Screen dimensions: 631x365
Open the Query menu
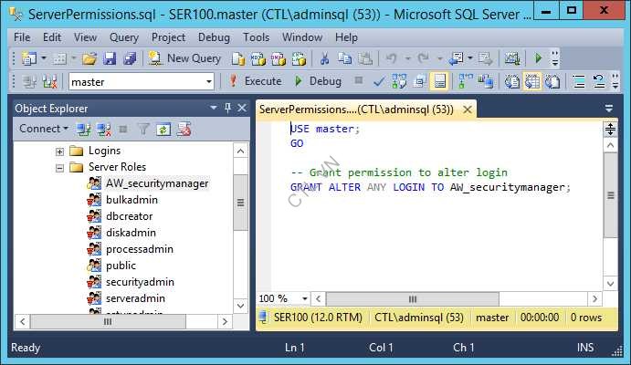[124, 37]
